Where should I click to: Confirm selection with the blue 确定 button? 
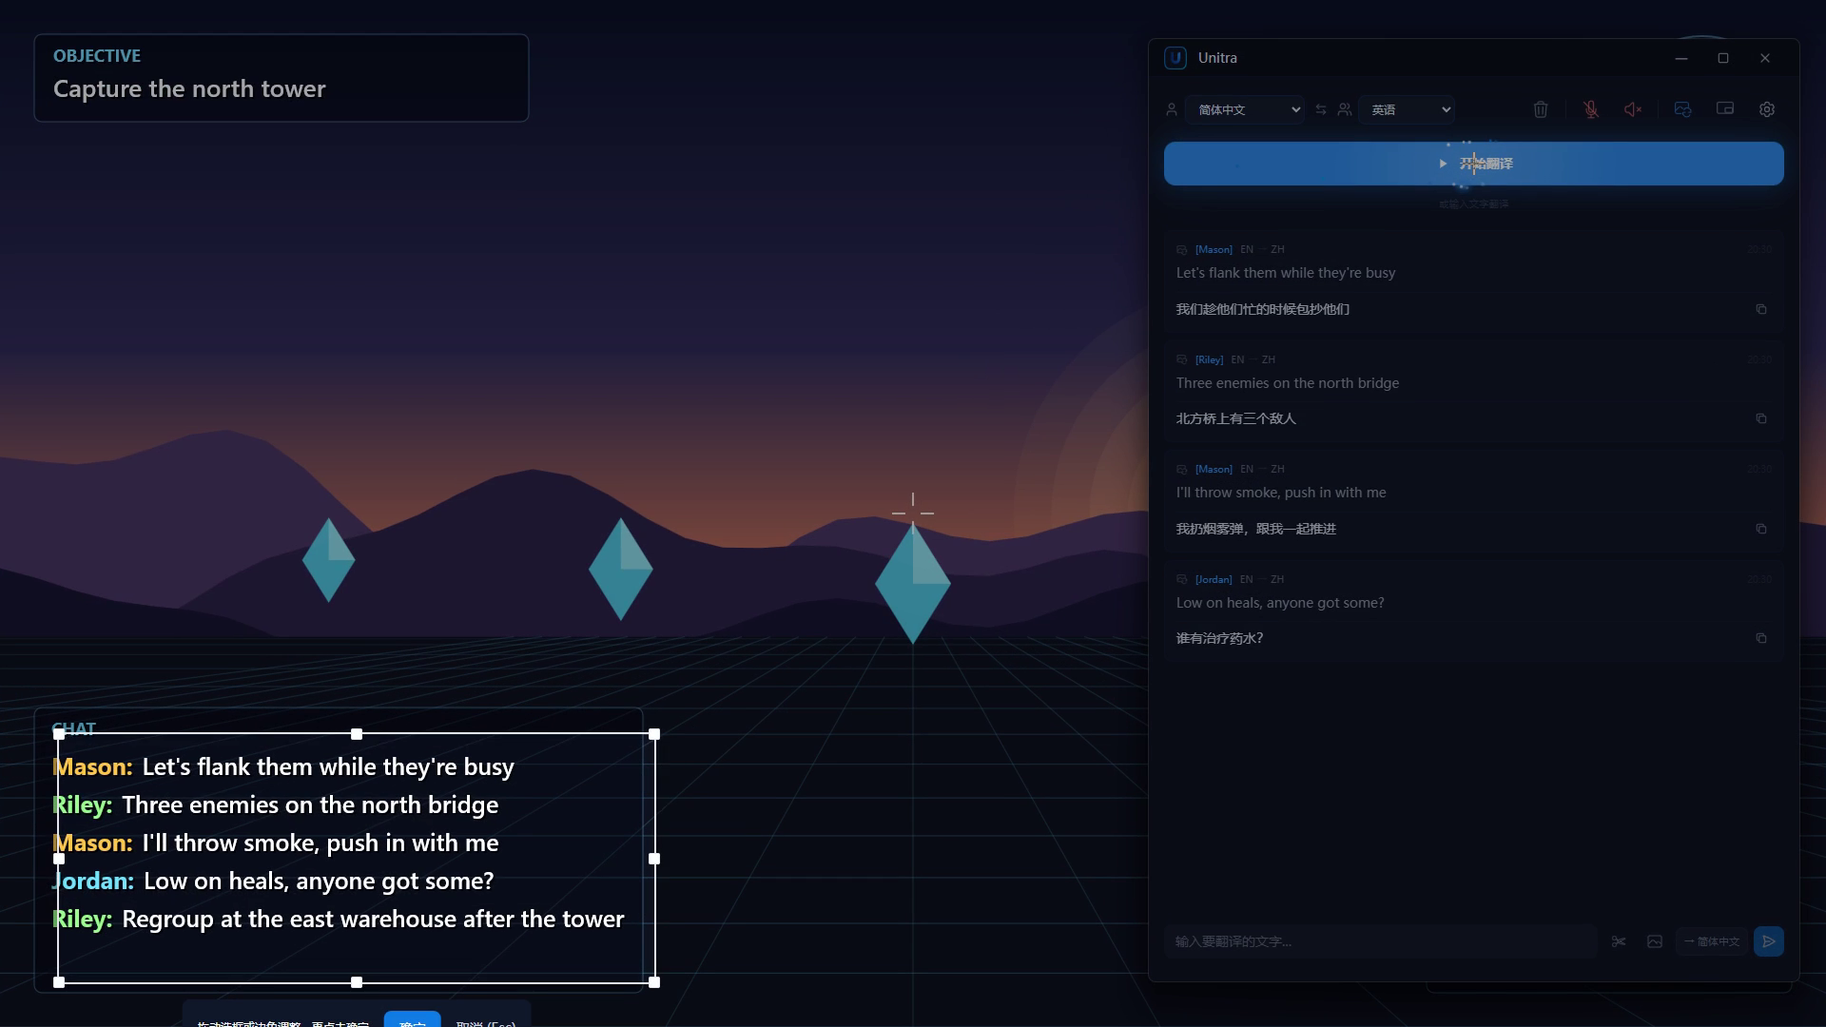413,1019
